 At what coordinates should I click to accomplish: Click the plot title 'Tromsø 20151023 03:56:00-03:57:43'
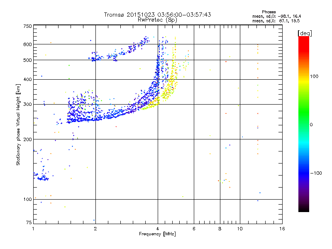tap(157, 15)
